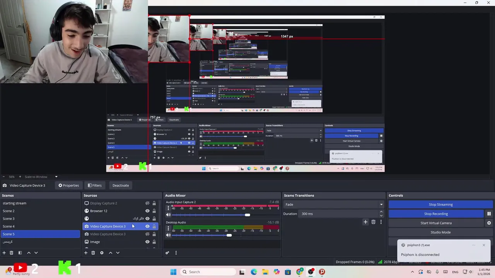The width and height of the screenshot is (495, 278).
Task: Open Psiphon notification options dots
Action: 474,245
